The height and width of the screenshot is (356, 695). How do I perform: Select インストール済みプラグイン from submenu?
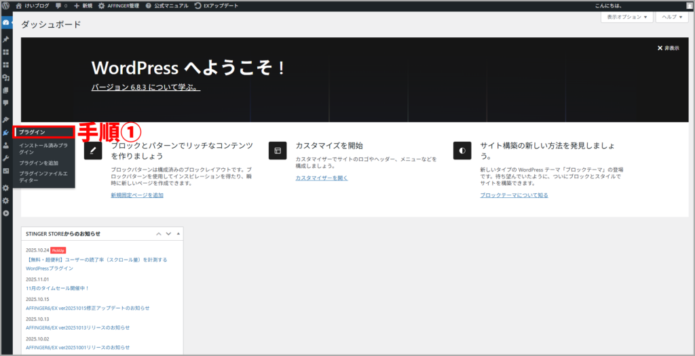pyautogui.click(x=44, y=149)
